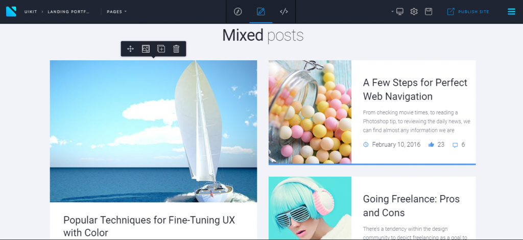Click the excerpt starting 'From checking movie times'

(417, 122)
